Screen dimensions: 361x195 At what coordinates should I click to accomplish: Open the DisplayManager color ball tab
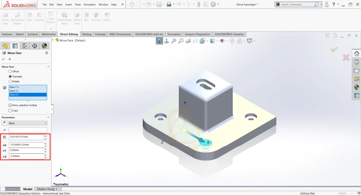pos(44,46)
